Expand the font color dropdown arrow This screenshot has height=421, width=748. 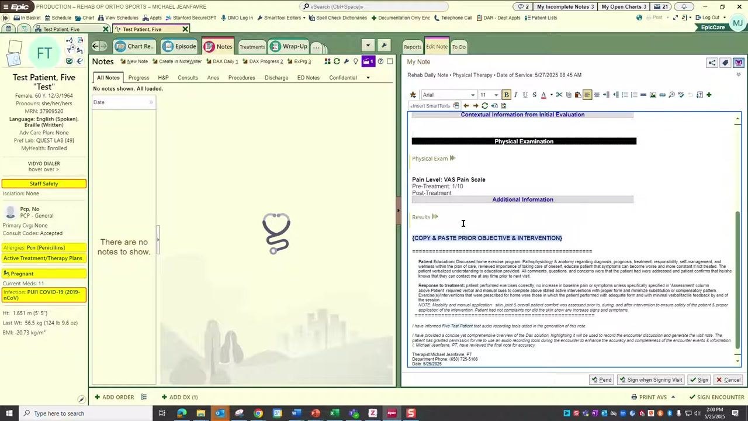coord(551,95)
